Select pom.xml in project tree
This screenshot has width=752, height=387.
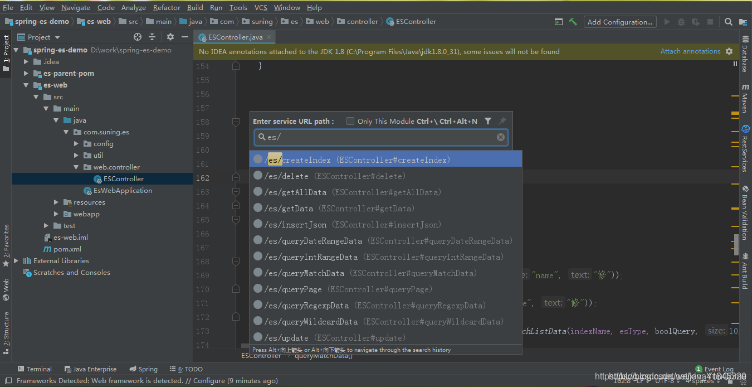coord(67,249)
